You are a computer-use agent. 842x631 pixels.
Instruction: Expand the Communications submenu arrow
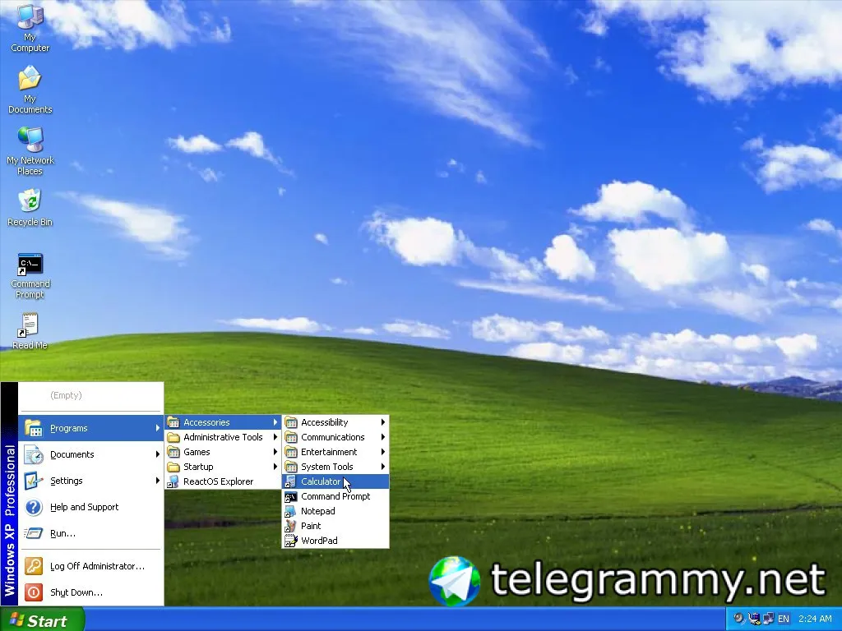tap(383, 437)
